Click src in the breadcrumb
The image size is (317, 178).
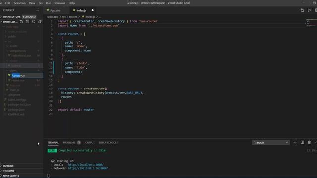click(x=64, y=17)
